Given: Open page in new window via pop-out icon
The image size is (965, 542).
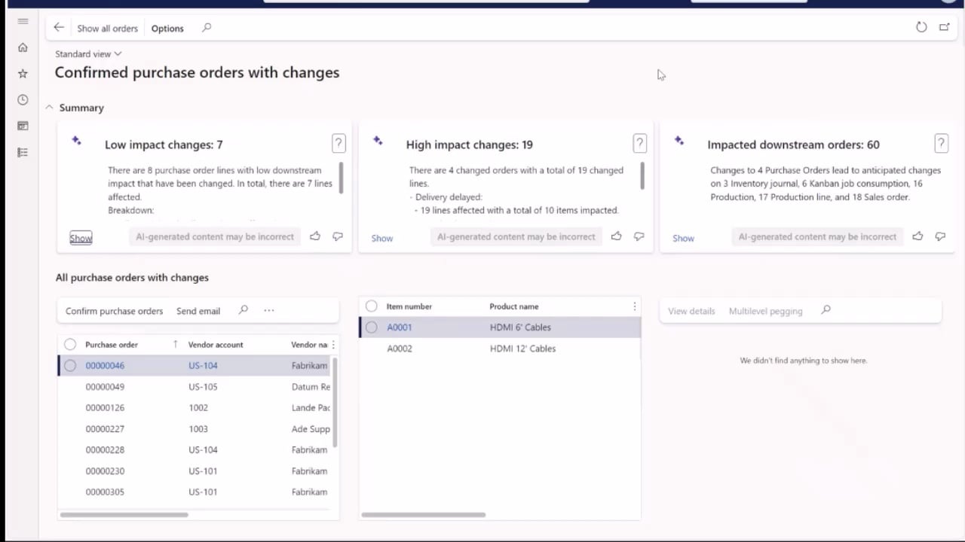Looking at the screenshot, I should (x=944, y=27).
